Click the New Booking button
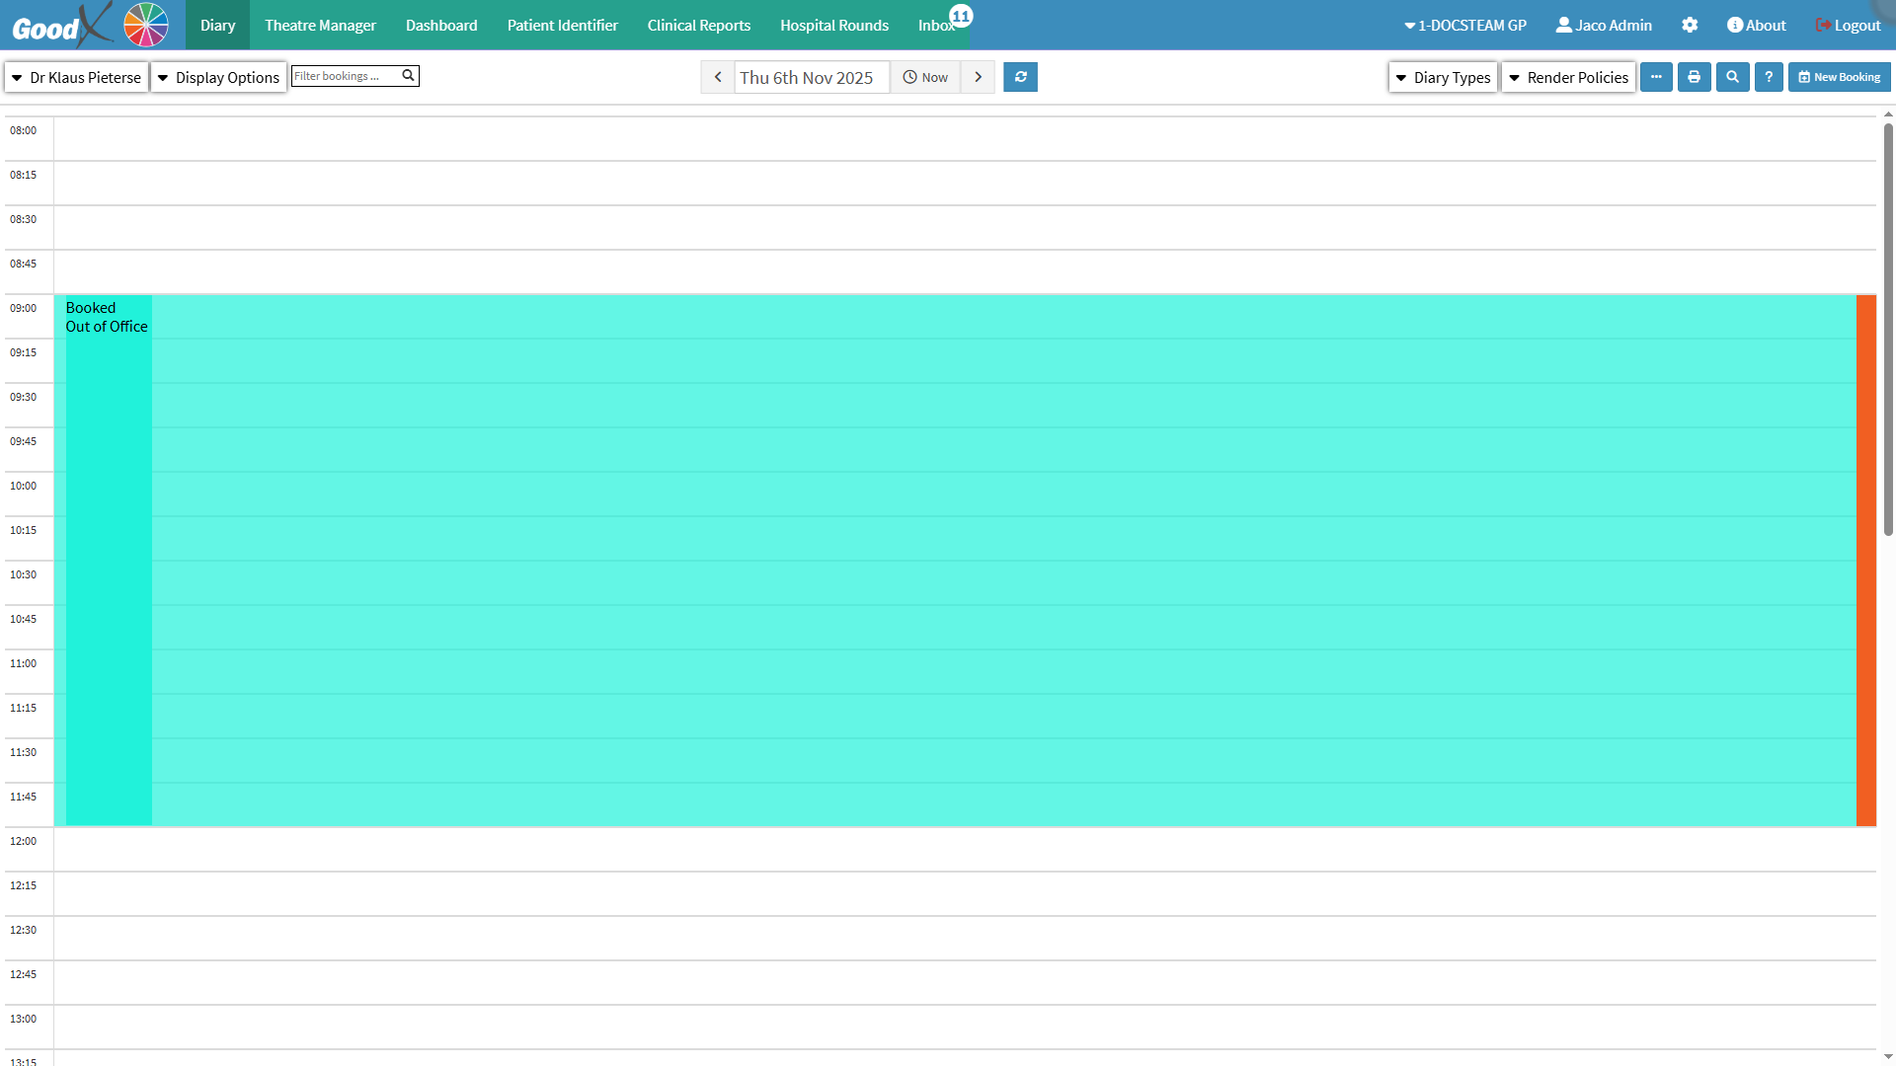The height and width of the screenshot is (1066, 1896). 1839,77
